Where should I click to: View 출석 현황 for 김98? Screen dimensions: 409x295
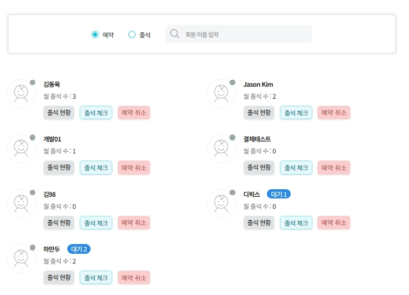point(59,223)
